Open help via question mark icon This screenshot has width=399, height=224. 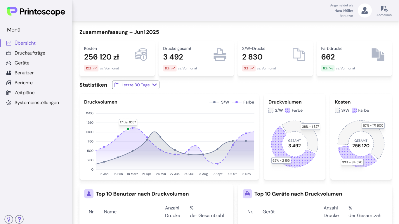pyautogui.click(x=19, y=219)
